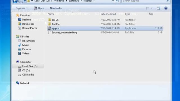Click the Music note icon
Image resolution: width=180 pixels, height=101 pixels.
[20, 45]
